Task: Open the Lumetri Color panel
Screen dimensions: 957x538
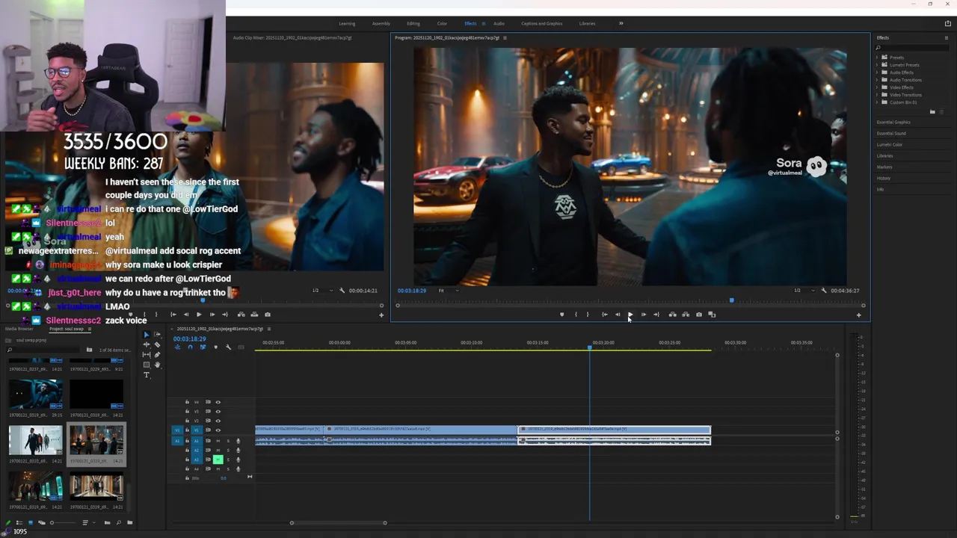Action: coord(890,144)
